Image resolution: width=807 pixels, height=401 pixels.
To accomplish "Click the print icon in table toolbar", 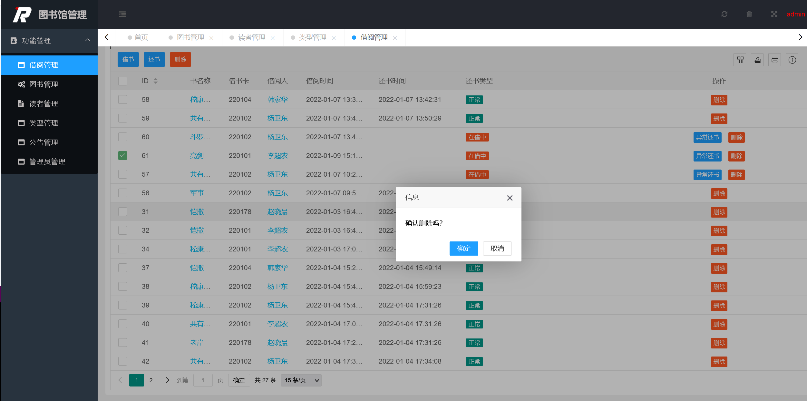I will coord(775,60).
